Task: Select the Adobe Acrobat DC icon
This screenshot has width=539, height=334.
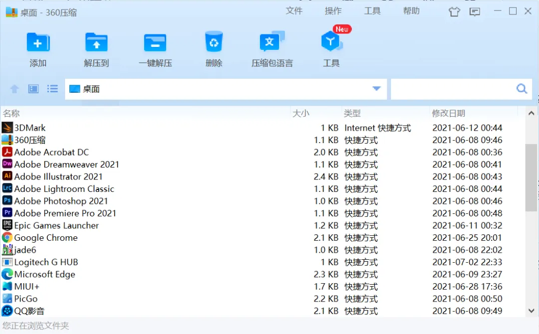Action: [x=7, y=152]
